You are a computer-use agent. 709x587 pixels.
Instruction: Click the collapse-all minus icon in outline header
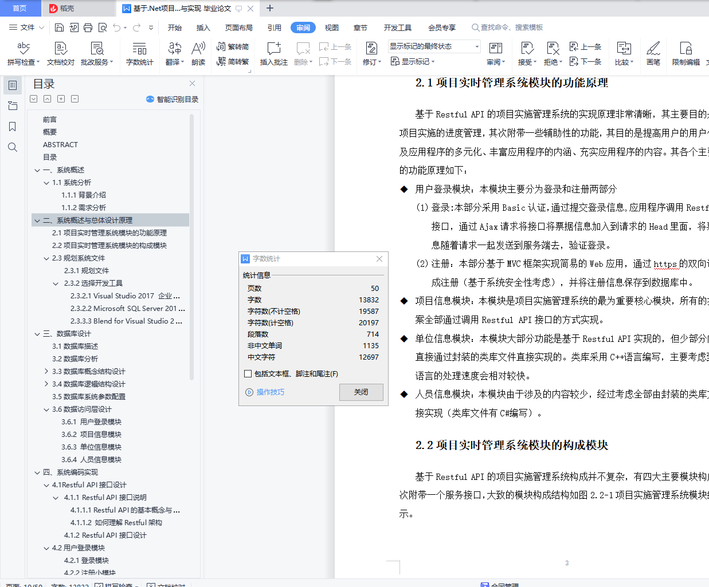[x=75, y=99]
